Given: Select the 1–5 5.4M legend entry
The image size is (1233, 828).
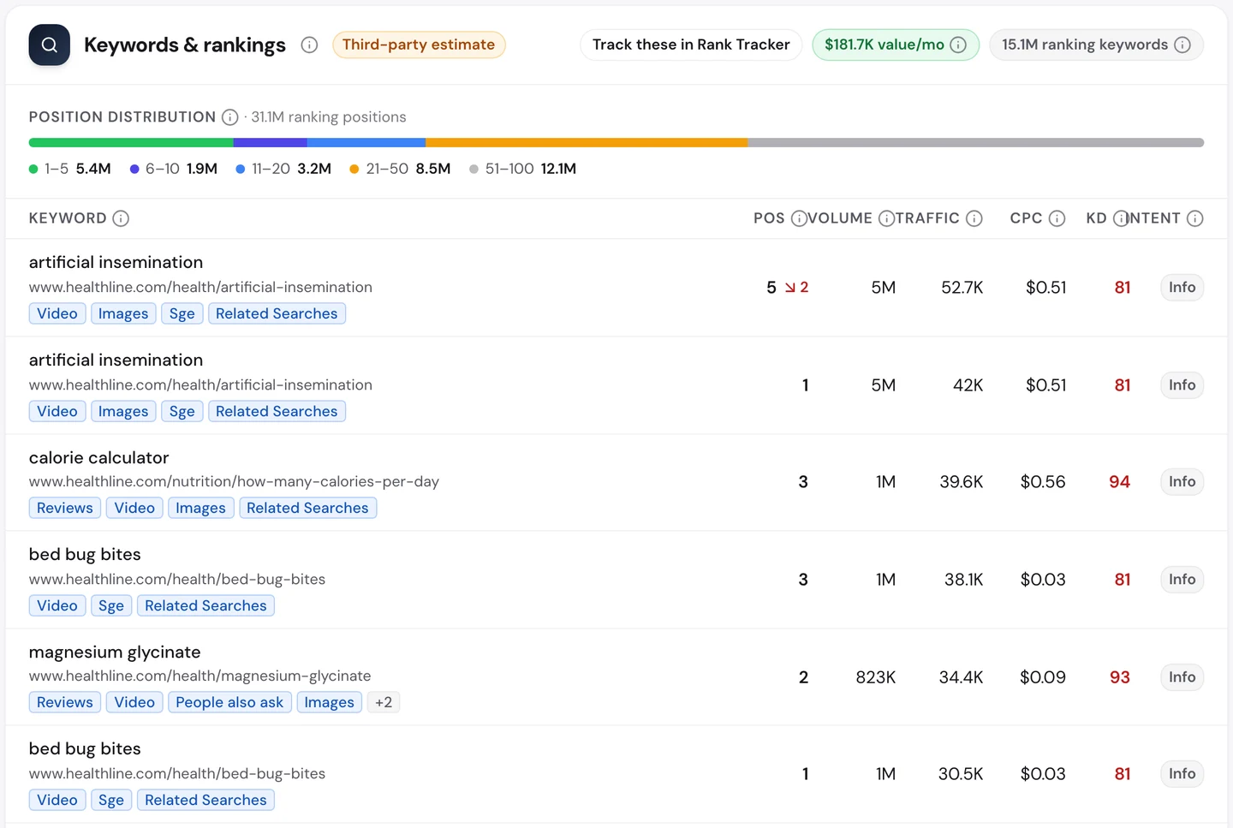Looking at the screenshot, I should [x=70, y=169].
